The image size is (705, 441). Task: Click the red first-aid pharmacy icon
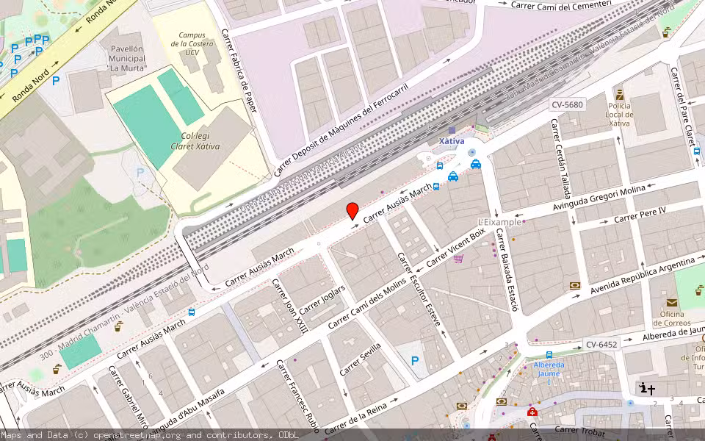(532, 412)
